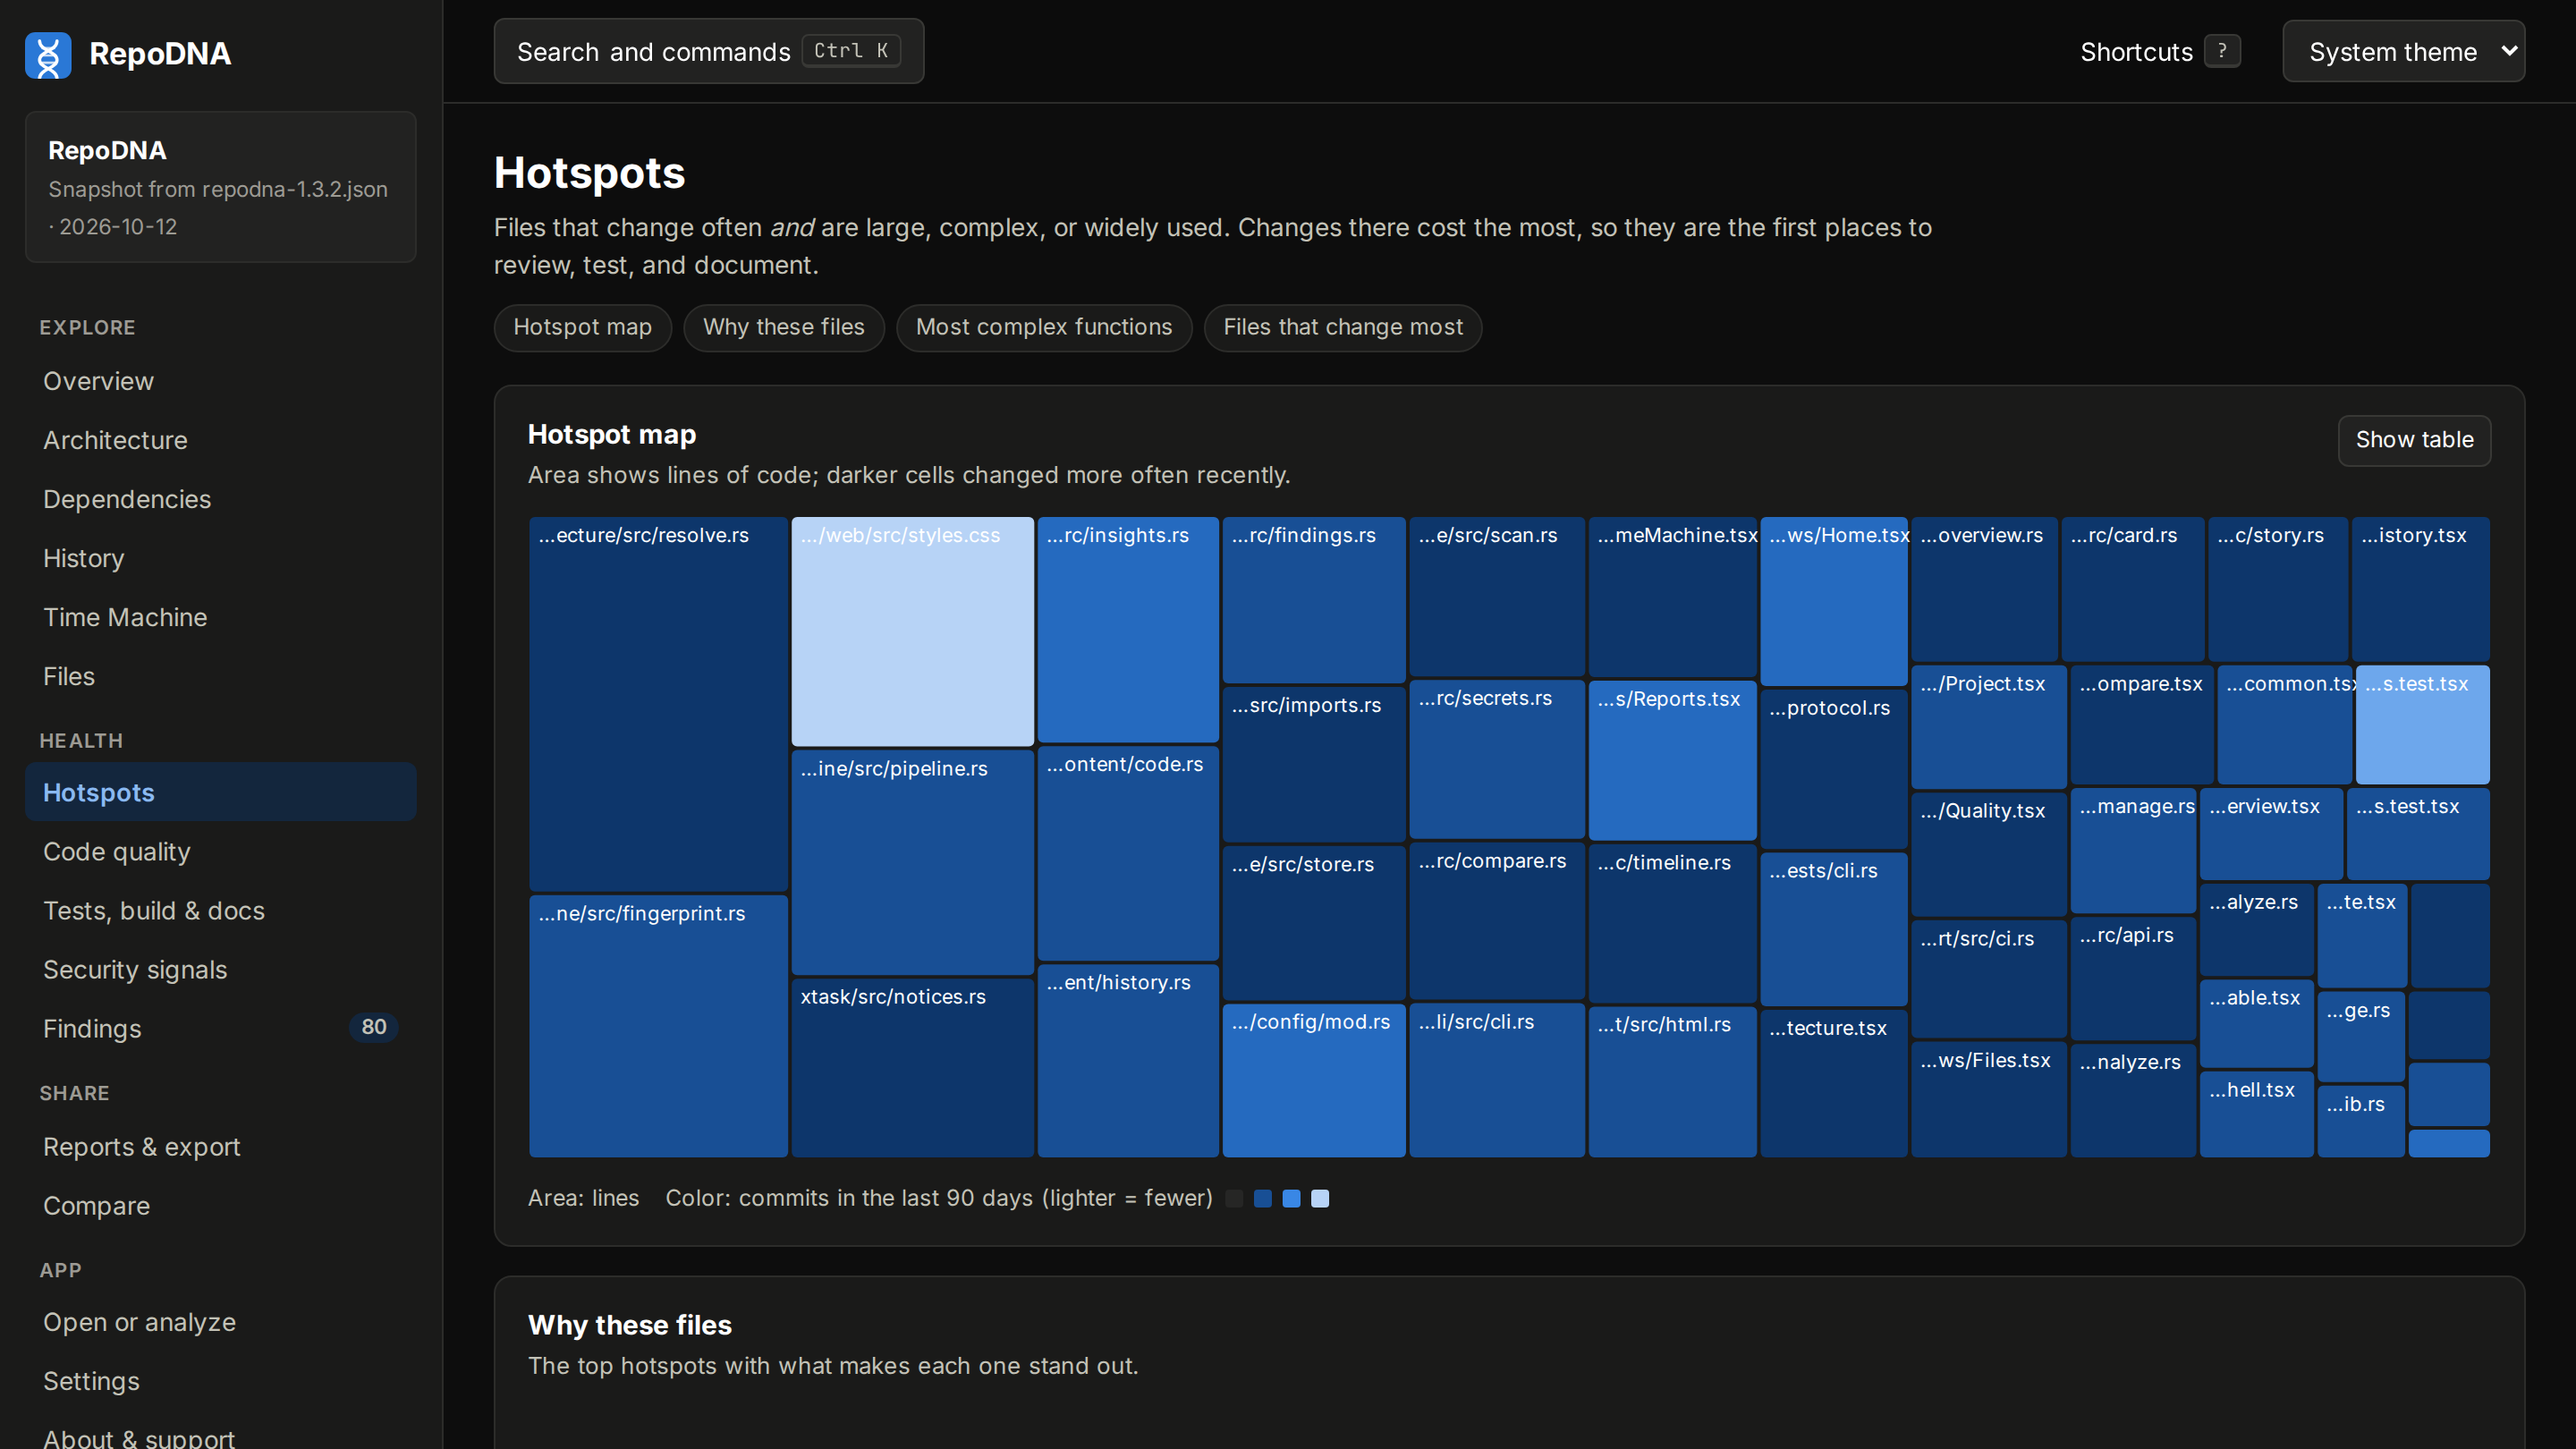Select the src/imports.rs treemap cell
2576x1449 pixels.
(1313, 764)
